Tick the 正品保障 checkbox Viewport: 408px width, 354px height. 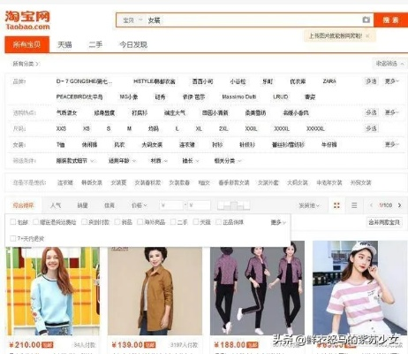click(x=218, y=221)
